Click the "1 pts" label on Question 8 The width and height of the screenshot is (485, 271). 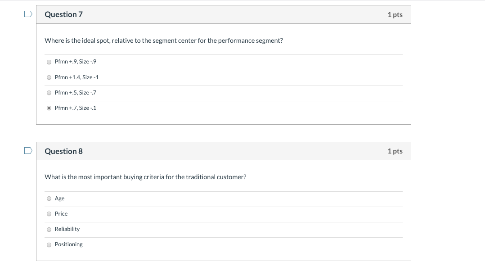[395, 151]
